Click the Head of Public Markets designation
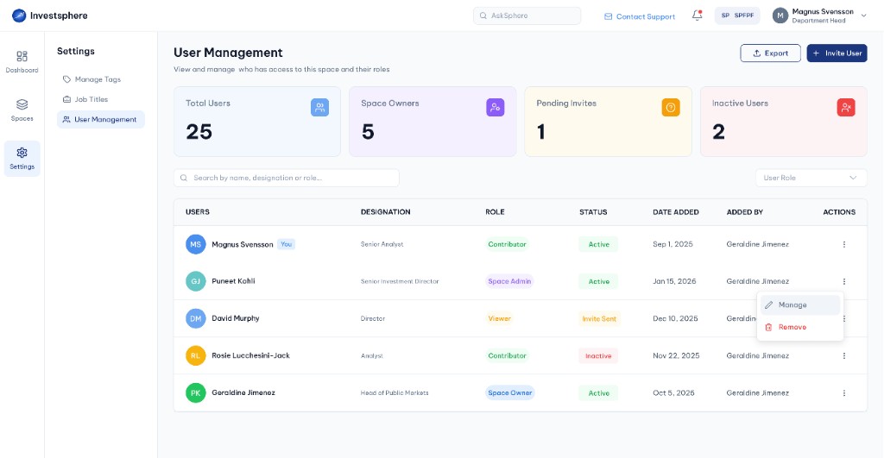884x458 pixels. (x=395, y=392)
